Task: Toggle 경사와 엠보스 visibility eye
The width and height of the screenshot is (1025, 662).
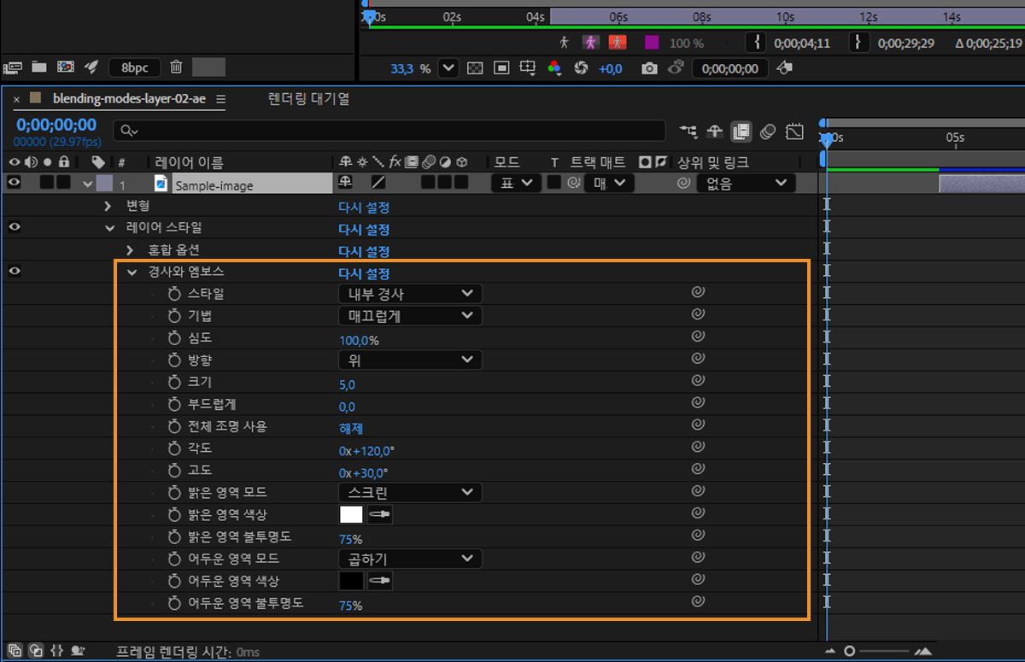Action: point(15,272)
